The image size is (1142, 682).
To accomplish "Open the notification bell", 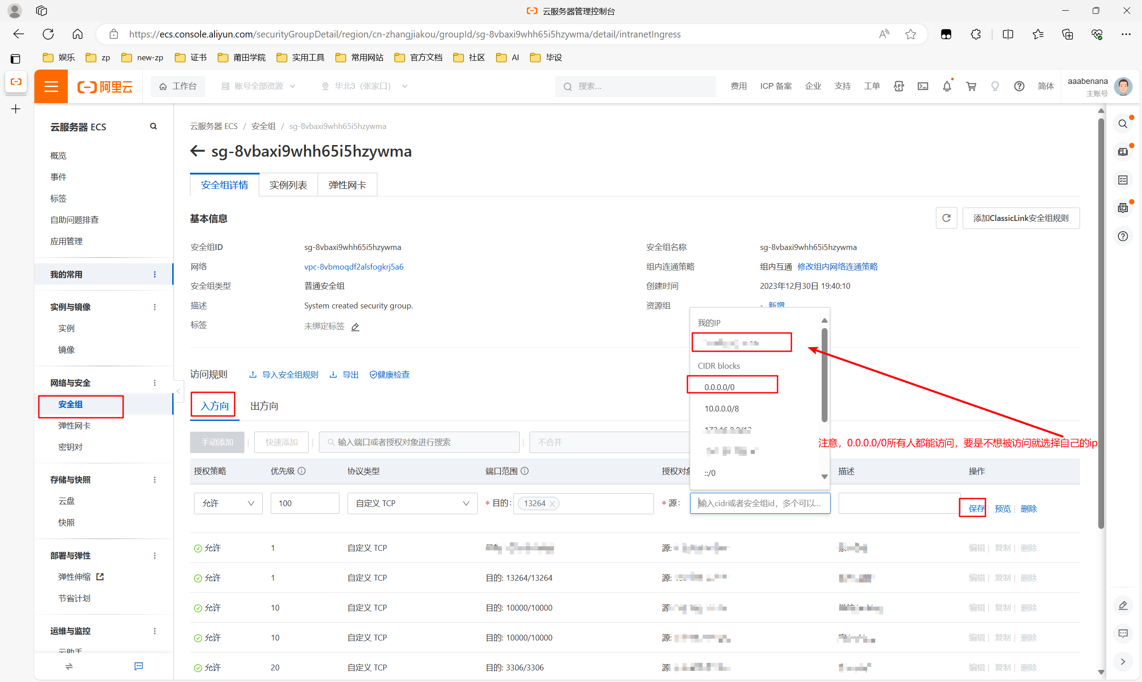I will tap(946, 87).
